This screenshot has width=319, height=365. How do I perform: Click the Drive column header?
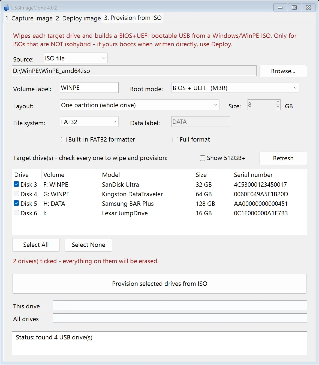point(27,175)
